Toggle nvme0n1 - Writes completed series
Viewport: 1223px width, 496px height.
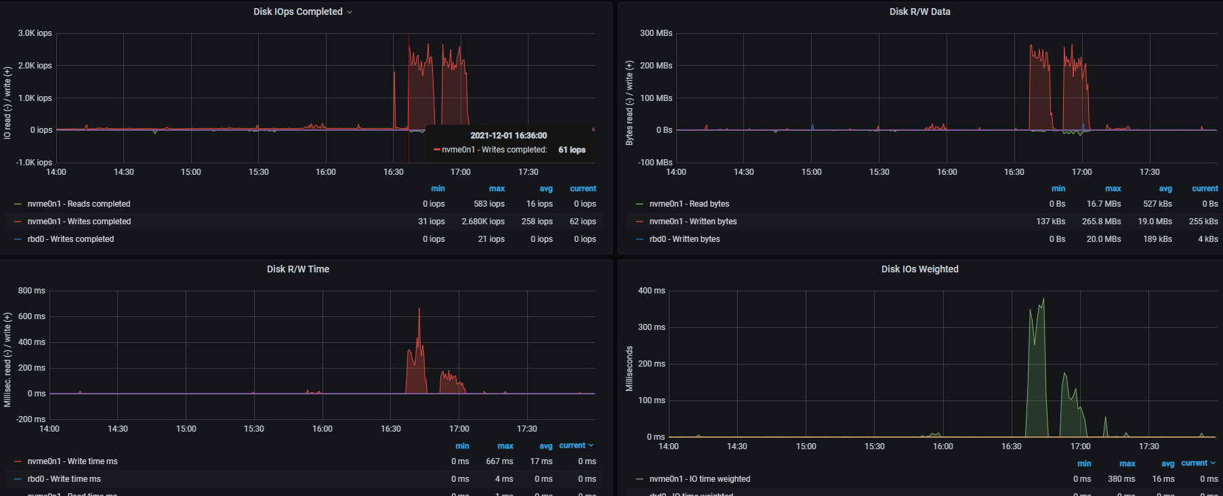point(79,222)
